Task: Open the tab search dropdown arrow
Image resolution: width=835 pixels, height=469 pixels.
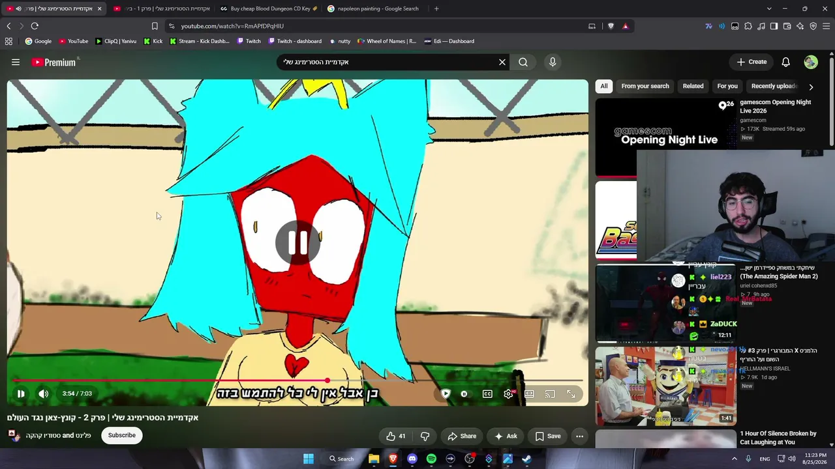Action: [x=769, y=8]
